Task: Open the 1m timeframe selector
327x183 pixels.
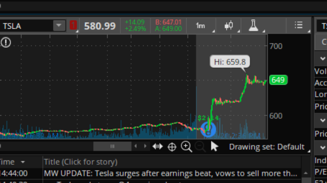Action: tap(201, 26)
